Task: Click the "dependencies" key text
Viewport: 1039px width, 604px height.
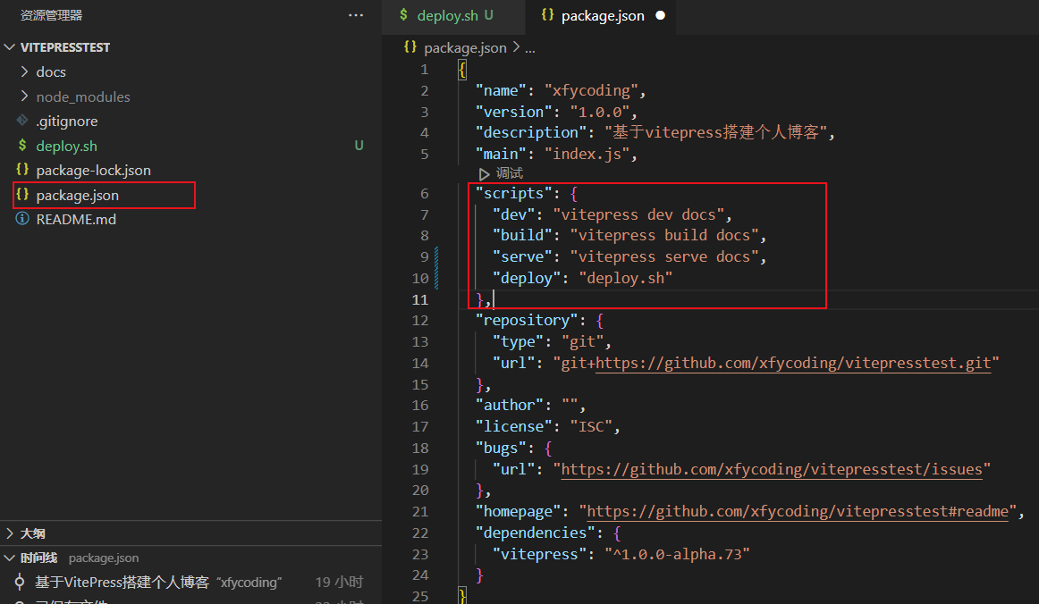Action: (x=535, y=533)
